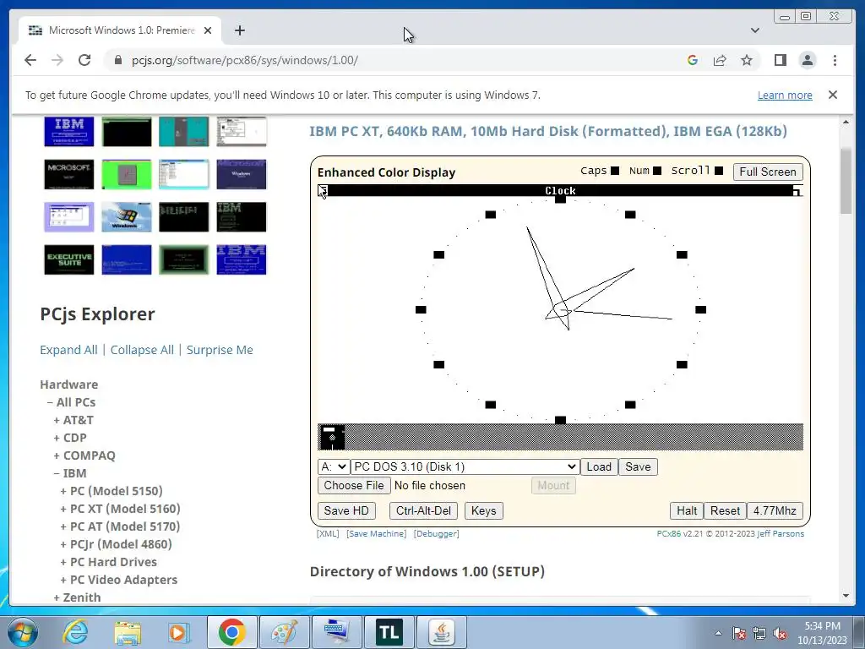
Task: Click the Clock window maximize box
Action: [797, 190]
